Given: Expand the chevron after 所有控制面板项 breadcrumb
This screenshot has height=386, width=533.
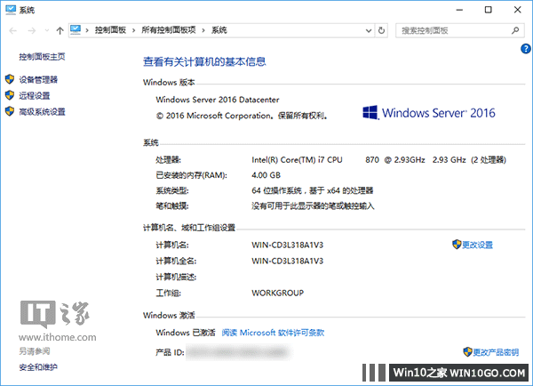Looking at the screenshot, I should click(204, 30).
